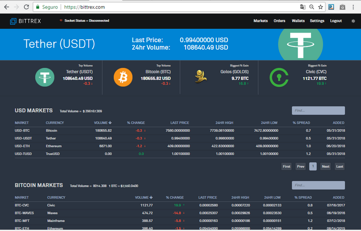Screen dimensions: 361x231
Task: Open the USD-ETH market
Action: tap(22, 146)
